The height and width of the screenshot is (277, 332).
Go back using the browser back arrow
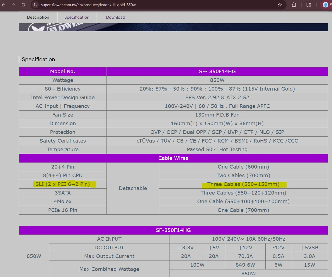click(x=4, y=5)
